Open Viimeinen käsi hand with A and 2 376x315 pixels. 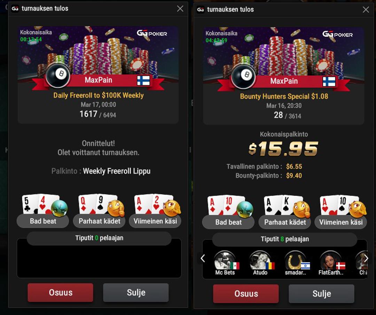coord(155,211)
